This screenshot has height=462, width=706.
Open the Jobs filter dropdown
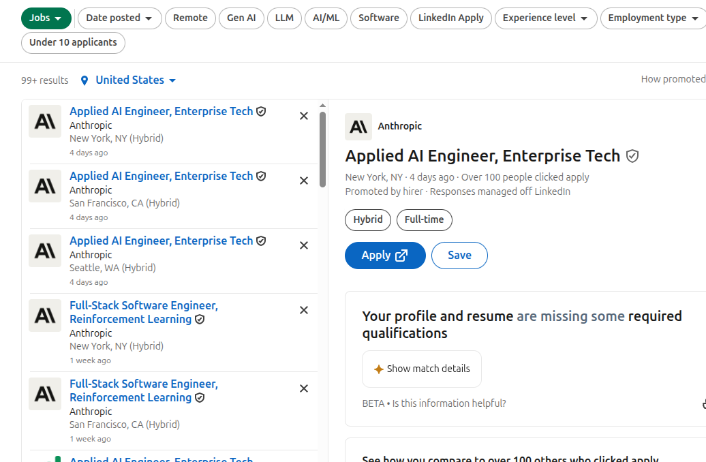click(x=46, y=18)
